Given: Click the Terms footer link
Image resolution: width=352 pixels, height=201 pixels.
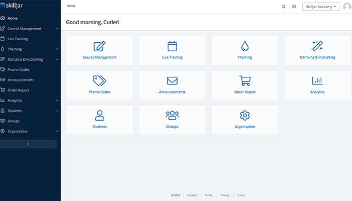Looking at the screenshot, I should tap(209, 195).
